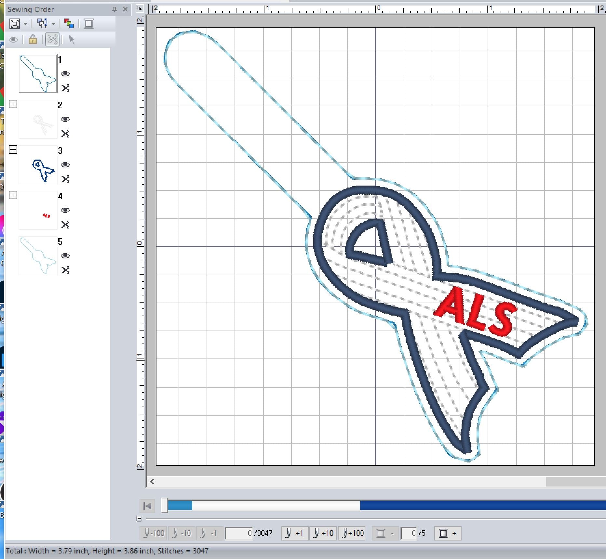Screen dimensions: 606x559
Task: Click the rewind-to-start button in the stitch simulator
Action: point(147,506)
